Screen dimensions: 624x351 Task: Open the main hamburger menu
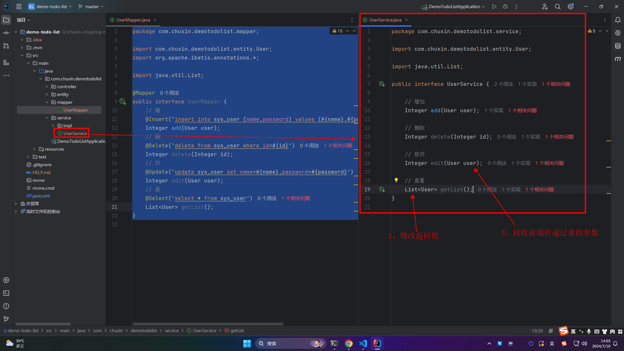coord(19,7)
